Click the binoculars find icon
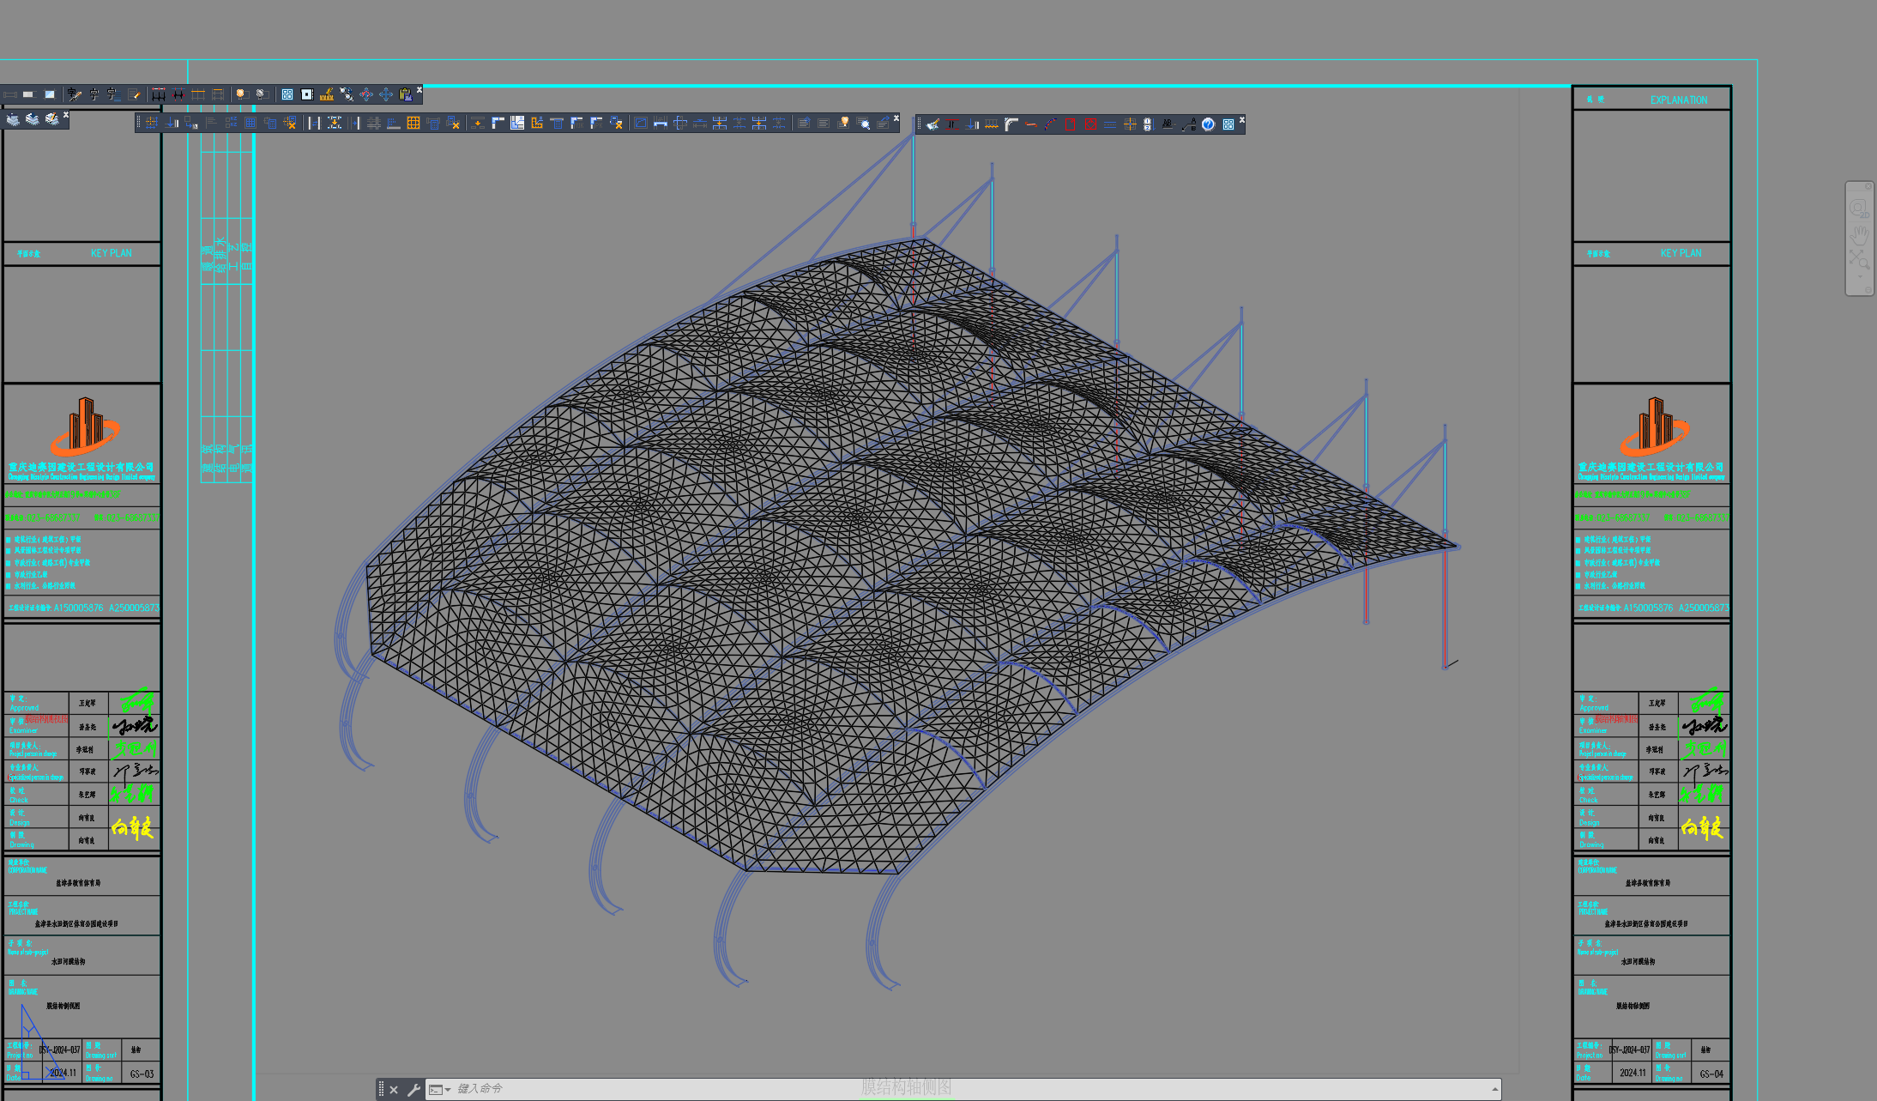The width and height of the screenshot is (1877, 1101). pos(347,94)
